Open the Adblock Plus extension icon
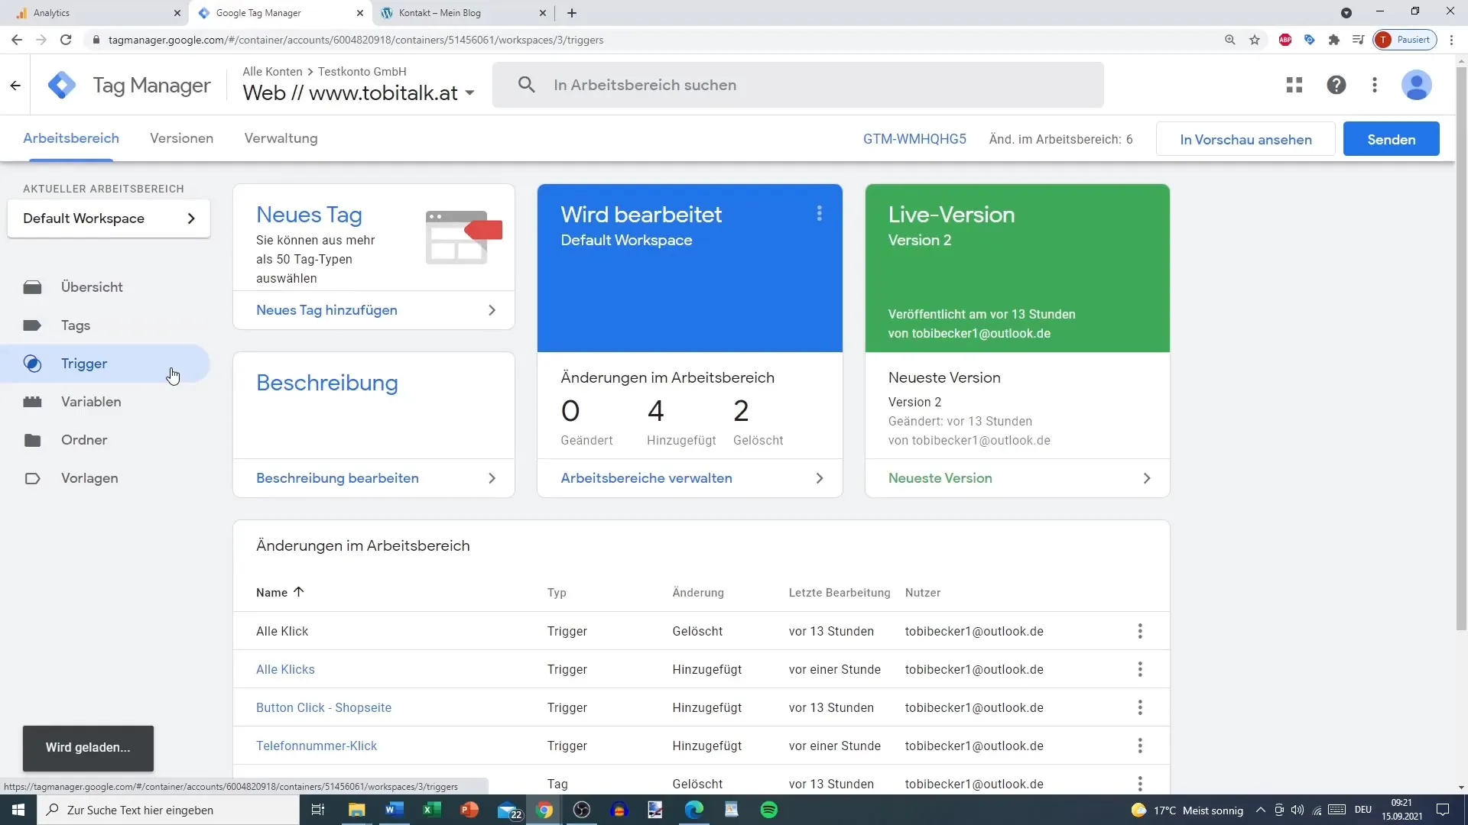The image size is (1468, 825). pyautogui.click(x=1285, y=40)
